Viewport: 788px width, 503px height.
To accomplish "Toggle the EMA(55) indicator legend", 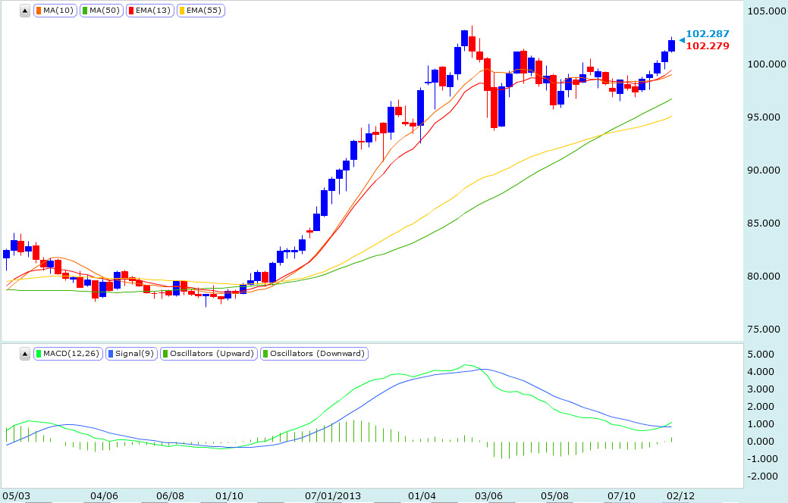I will pyautogui.click(x=201, y=11).
